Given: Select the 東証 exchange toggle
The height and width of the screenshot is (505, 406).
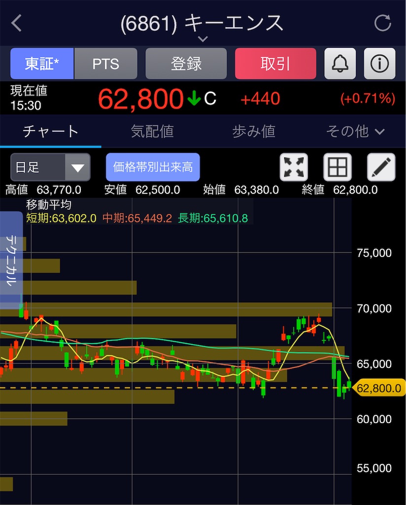Looking at the screenshot, I should coord(42,64).
